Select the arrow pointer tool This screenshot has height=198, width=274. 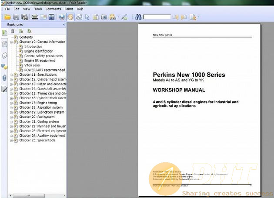click(x=87, y=17)
